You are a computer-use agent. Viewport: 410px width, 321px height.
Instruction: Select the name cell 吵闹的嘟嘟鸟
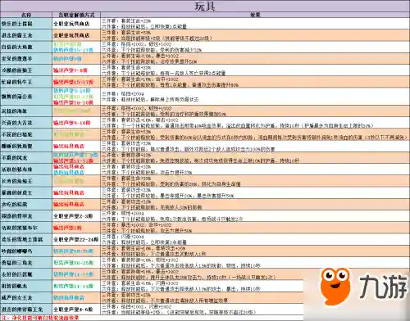[26, 251]
